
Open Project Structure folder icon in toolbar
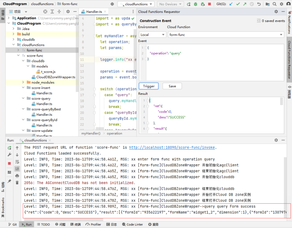(x=267, y=4)
